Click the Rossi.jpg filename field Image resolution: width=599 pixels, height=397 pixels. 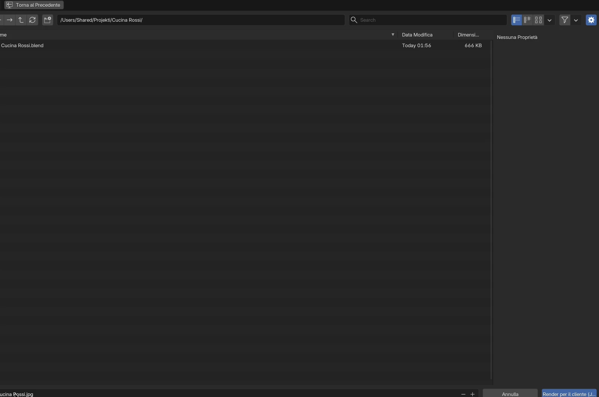click(228, 394)
